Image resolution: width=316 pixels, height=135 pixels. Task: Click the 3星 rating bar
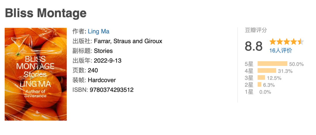point(261,78)
